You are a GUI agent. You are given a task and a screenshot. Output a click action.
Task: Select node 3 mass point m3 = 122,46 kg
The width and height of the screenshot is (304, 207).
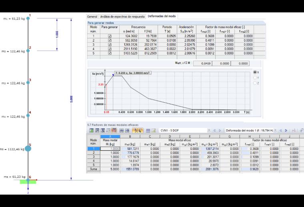28,83
